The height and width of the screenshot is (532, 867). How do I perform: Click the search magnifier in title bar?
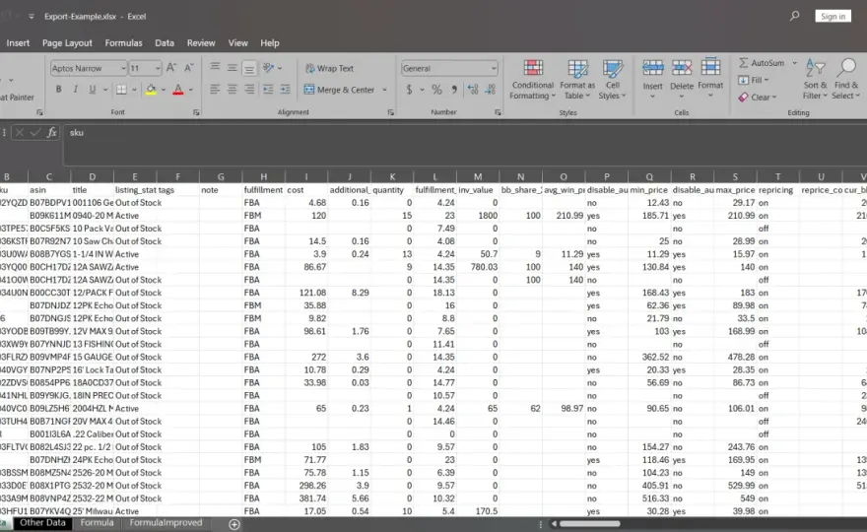pyautogui.click(x=794, y=16)
